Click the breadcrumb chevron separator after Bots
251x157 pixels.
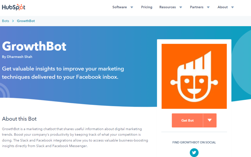tap(13, 21)
